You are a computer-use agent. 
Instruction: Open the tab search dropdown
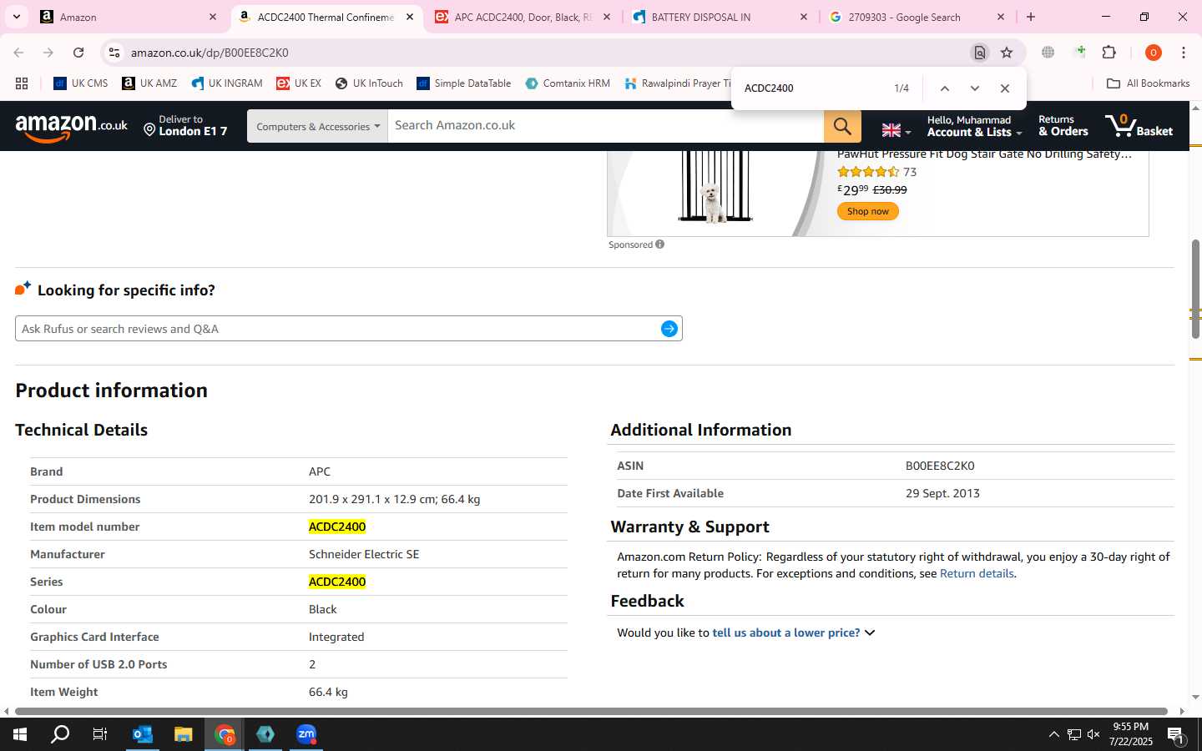[x=16, y=17]
